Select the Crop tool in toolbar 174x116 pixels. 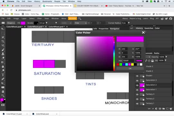tap(3, 41)
